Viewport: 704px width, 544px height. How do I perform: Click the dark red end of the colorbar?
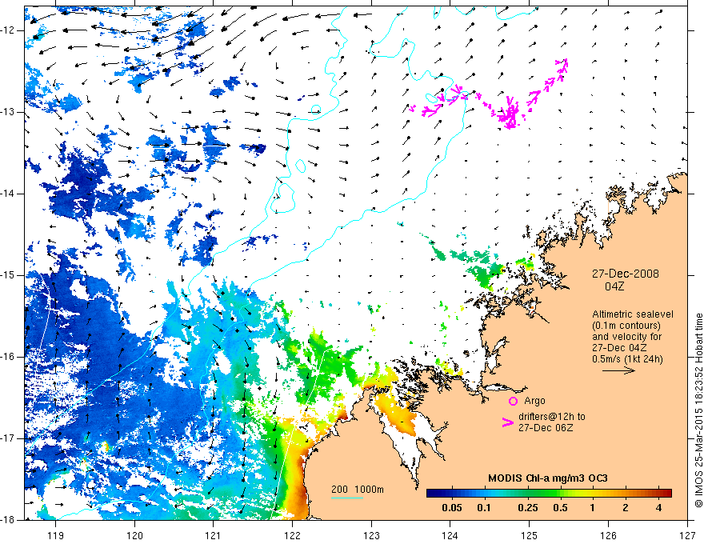click(x=666, y=493)
